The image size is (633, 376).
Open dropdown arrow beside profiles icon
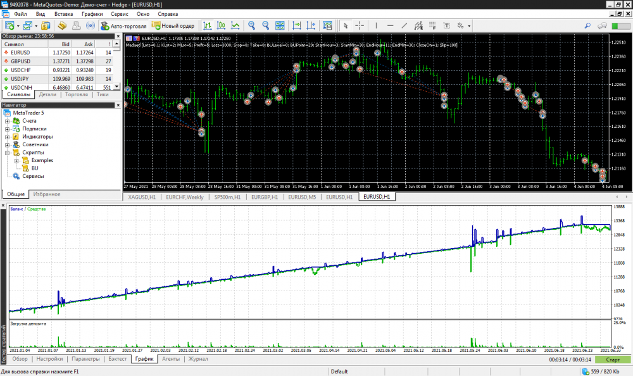point(36,26)
